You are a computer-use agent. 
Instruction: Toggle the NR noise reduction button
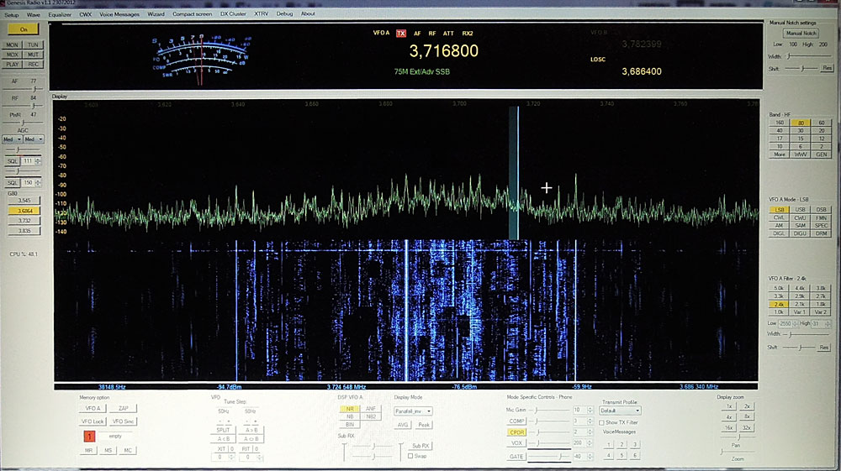(x=349, y=409)
